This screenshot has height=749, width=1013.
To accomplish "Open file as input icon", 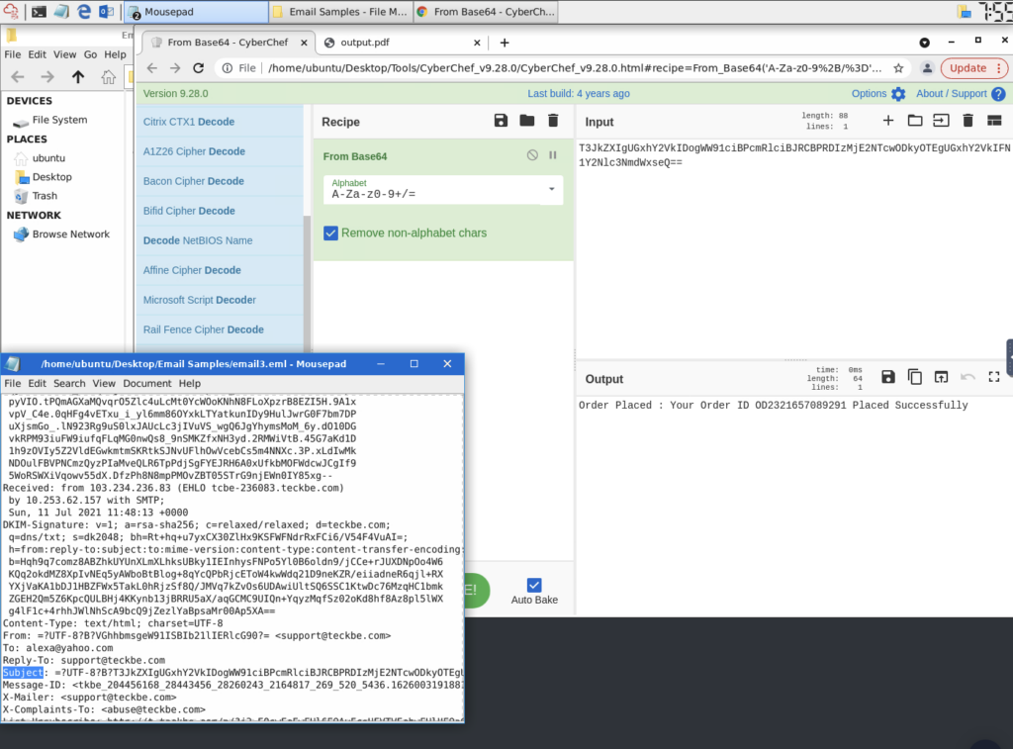I will (x=942, y=121).
